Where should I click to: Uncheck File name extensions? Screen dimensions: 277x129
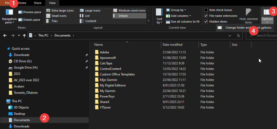click(x=221, y=16)
